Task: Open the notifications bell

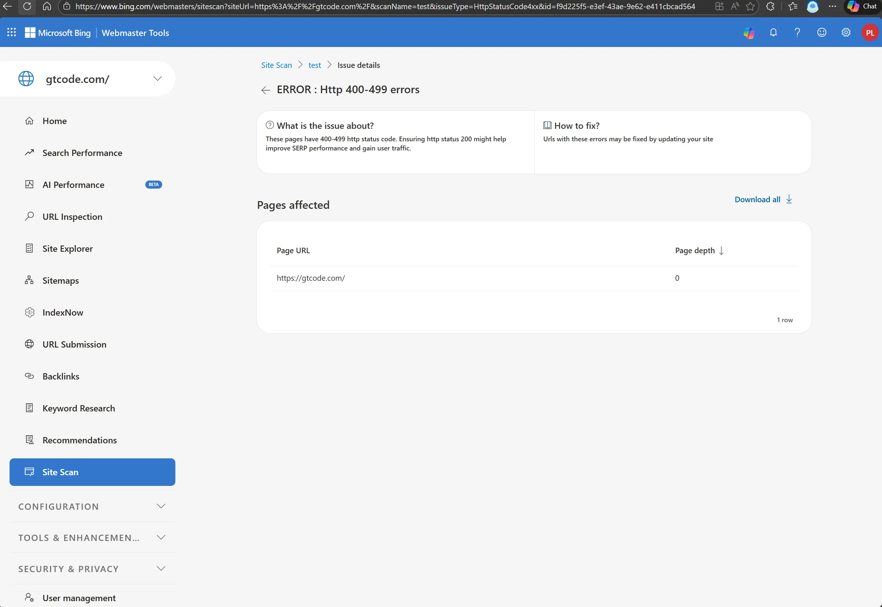Action: 773,32
